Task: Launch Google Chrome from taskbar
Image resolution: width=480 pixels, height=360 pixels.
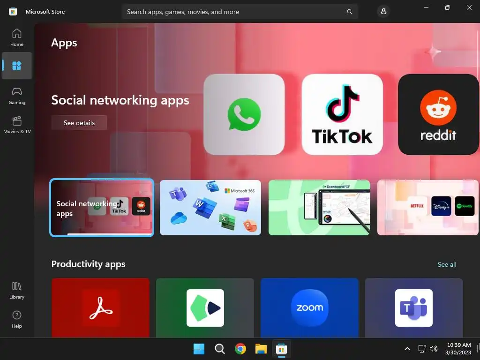Action: [240, 349]
